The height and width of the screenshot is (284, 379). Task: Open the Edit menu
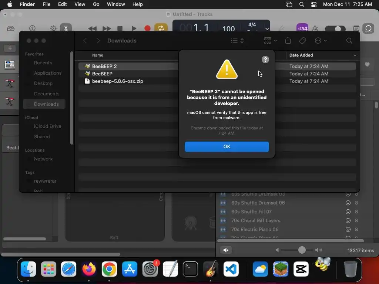[62, 4]
